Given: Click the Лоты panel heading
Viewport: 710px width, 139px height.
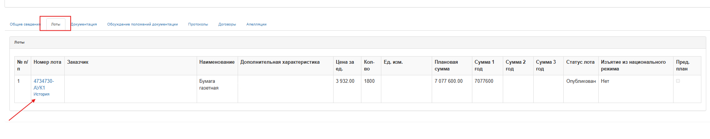Looking at the screenshot, I should click(20, 42).
